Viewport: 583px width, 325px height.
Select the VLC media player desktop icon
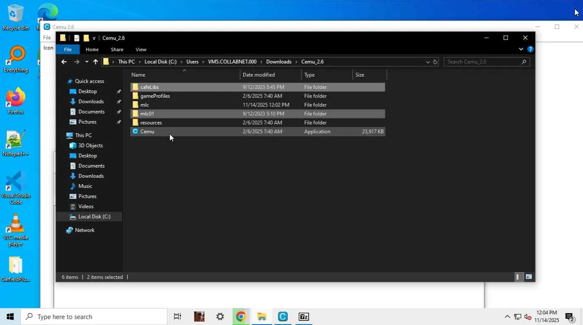pyautogui.click(x=16, y=230)
